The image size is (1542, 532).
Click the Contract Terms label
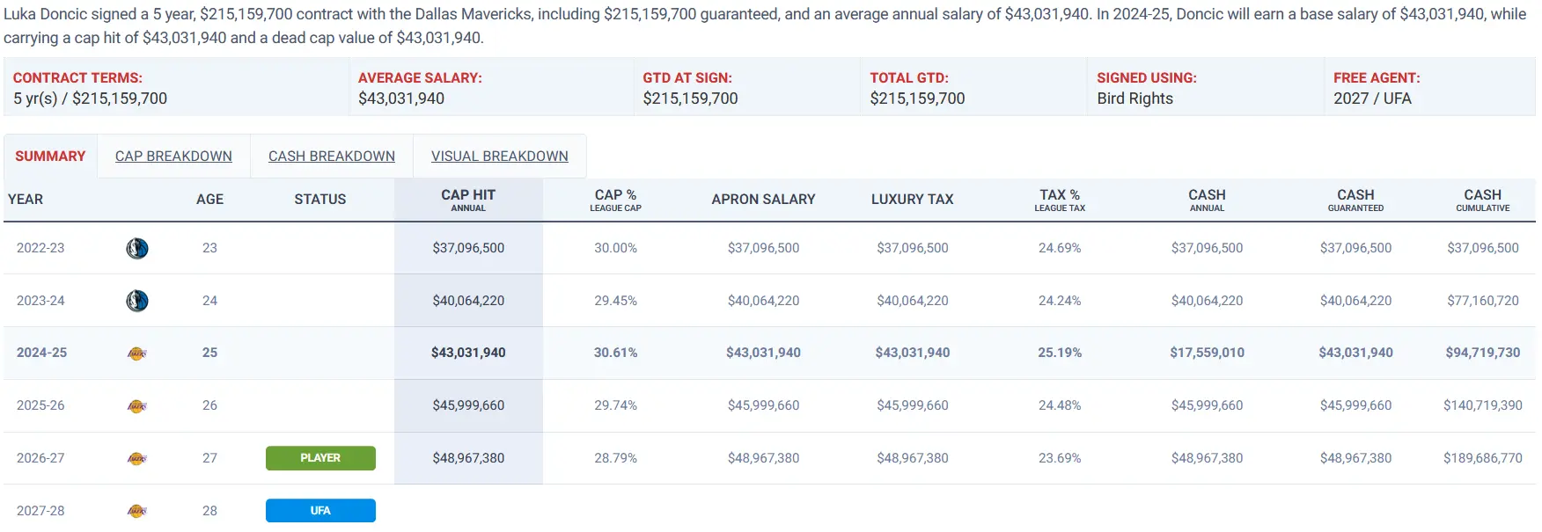[x=77, y=78]
